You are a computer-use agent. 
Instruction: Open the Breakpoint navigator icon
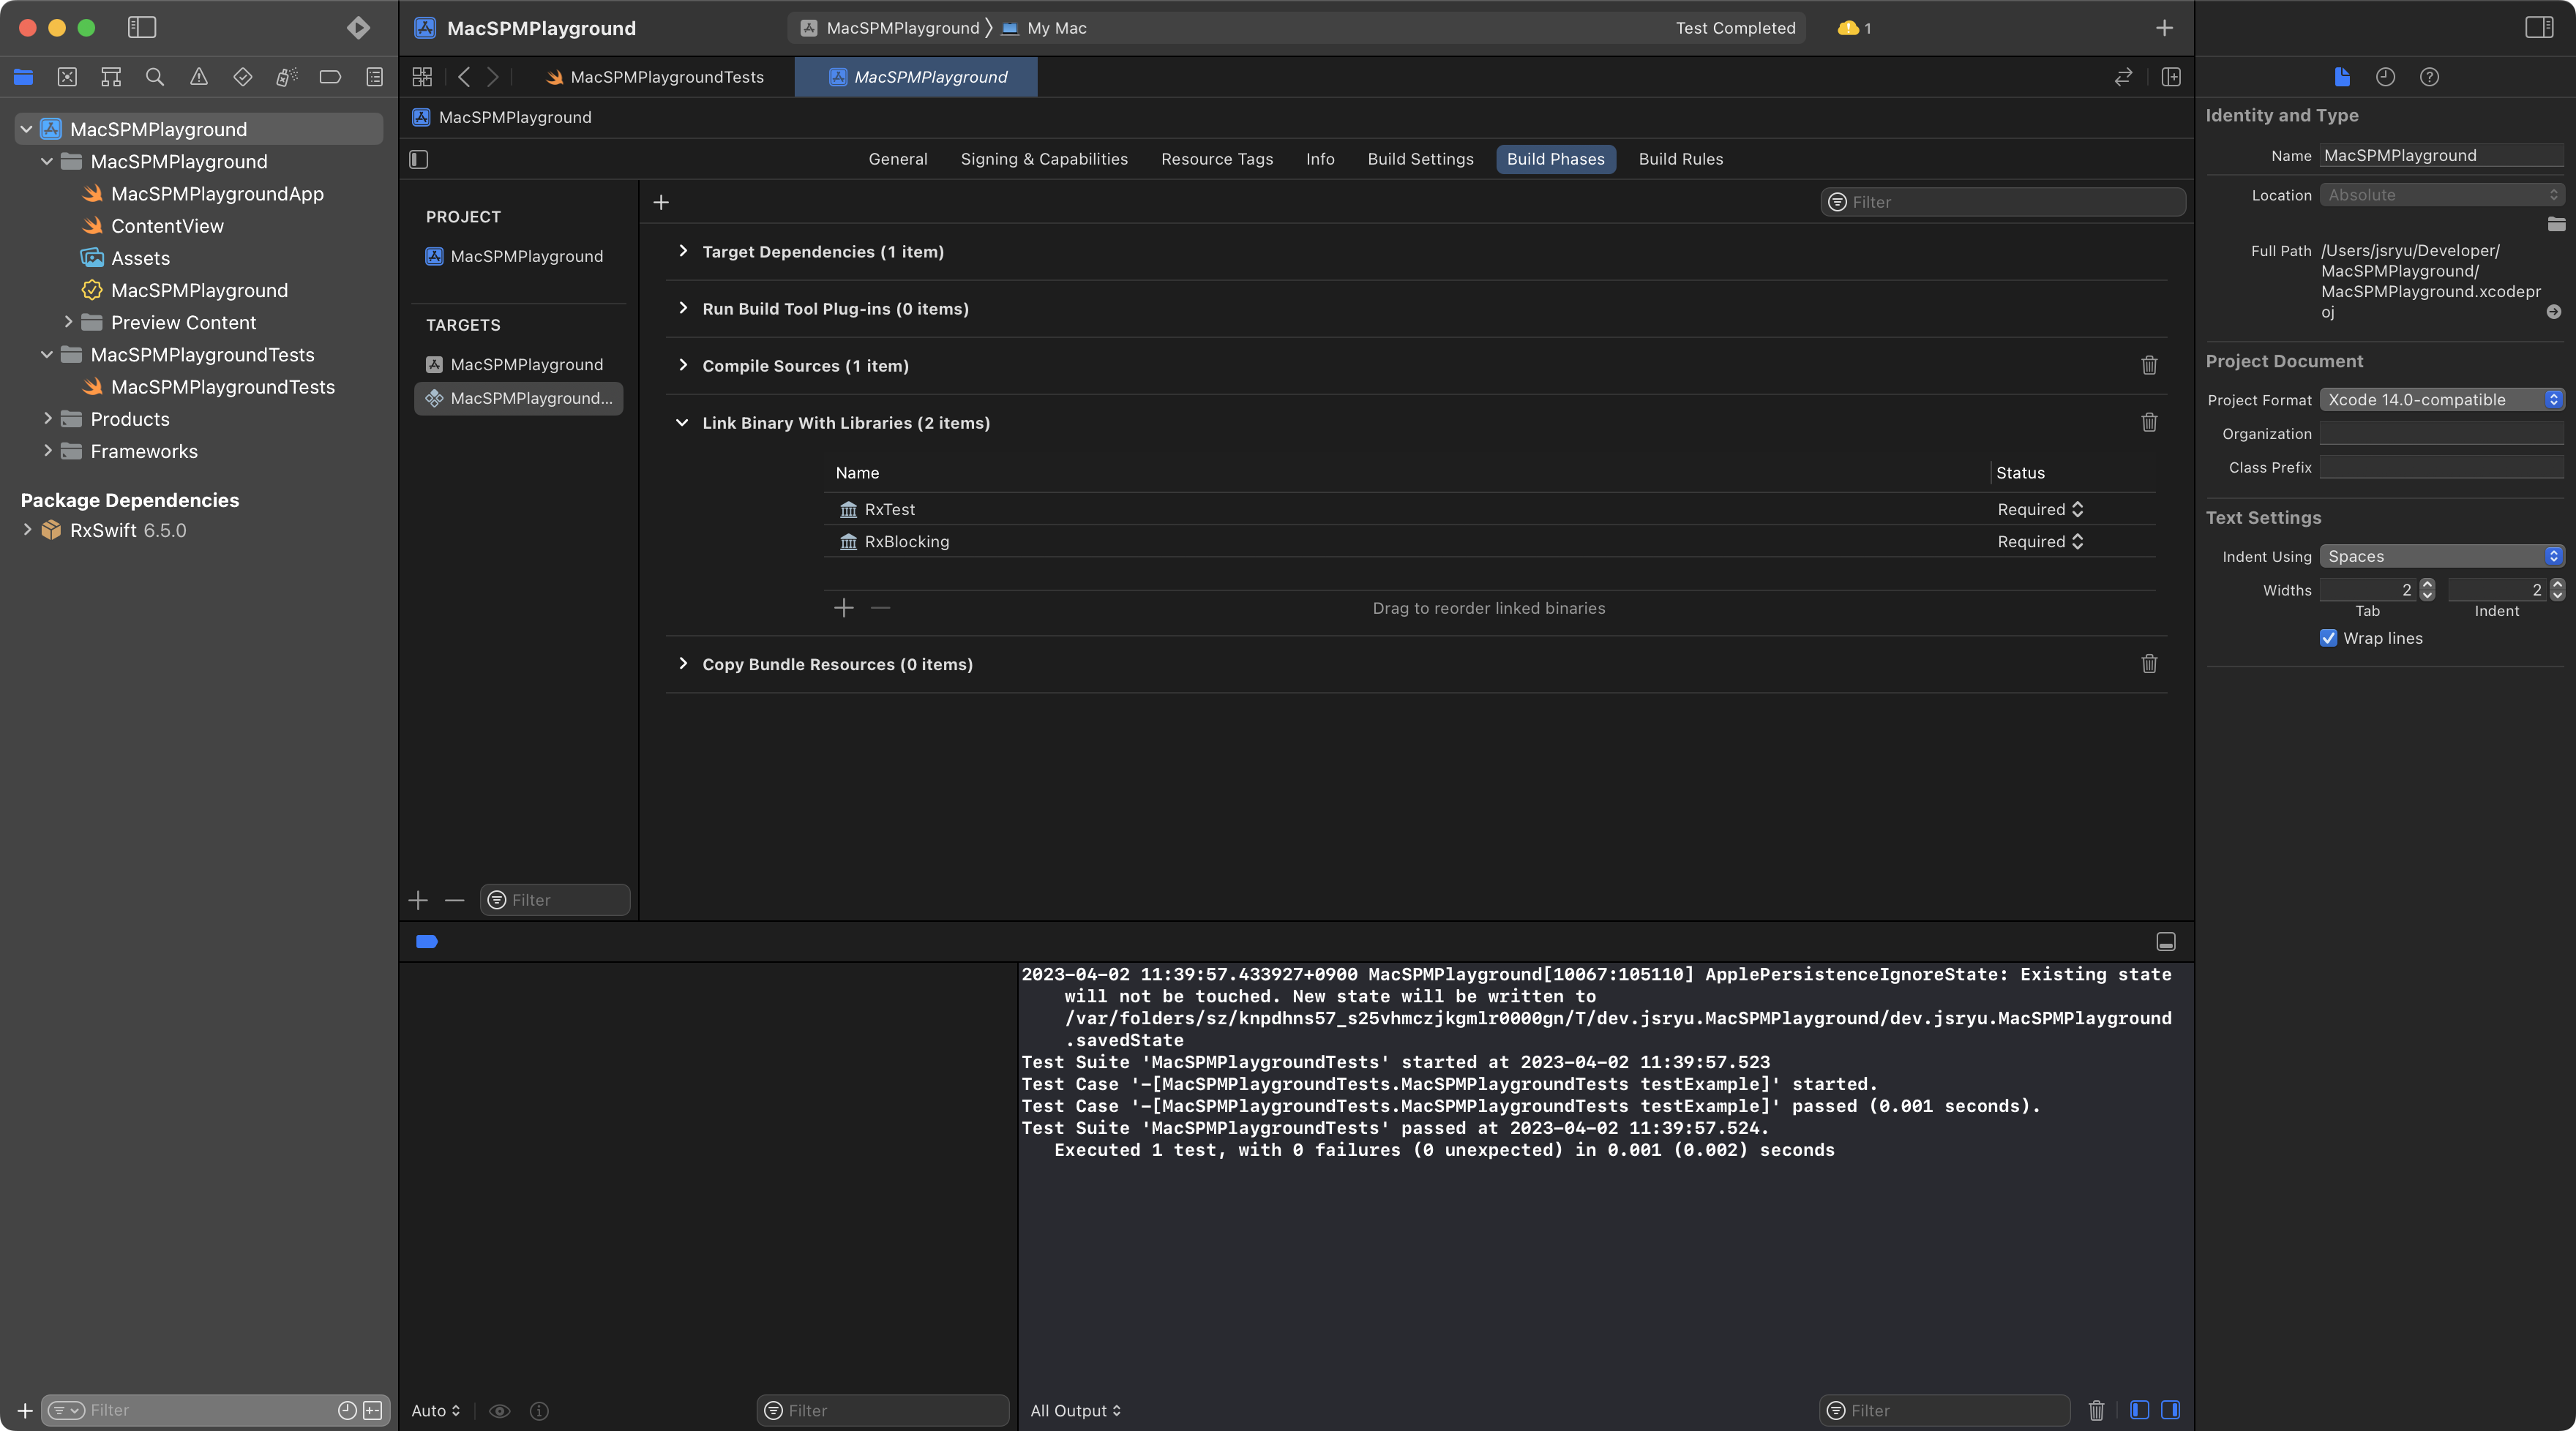[x=330, y=77]
